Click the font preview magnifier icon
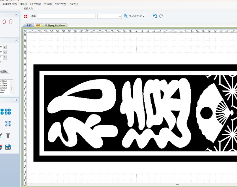Viewport: 237px width, 187px height. pos(126,16)
